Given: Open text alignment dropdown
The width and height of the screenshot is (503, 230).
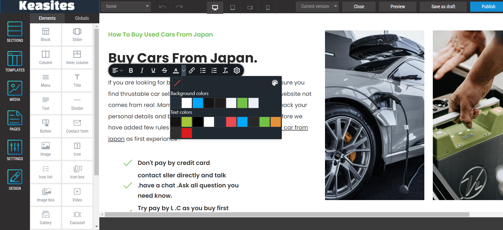Looking at the screenshot, I should click(117, 70).
